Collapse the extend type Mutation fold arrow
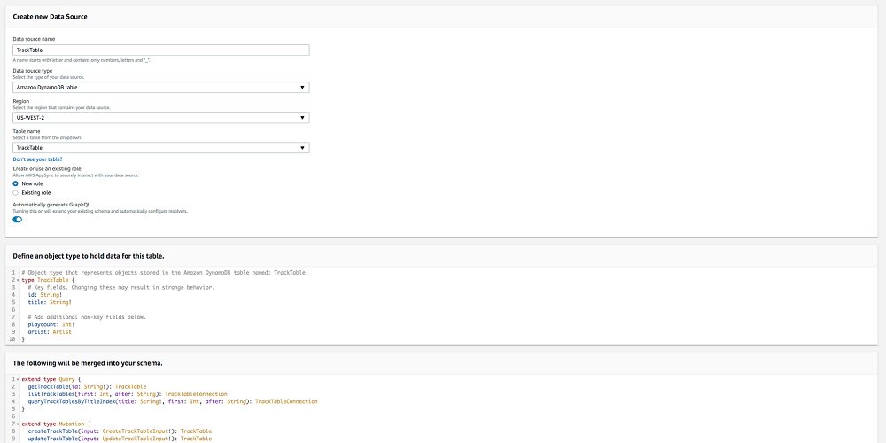Screen dimensions: 886x443 (x=18, y=424)
